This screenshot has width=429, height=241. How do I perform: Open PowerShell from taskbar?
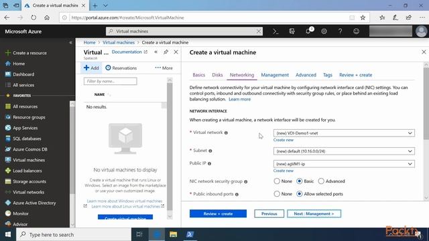(190, 234)
